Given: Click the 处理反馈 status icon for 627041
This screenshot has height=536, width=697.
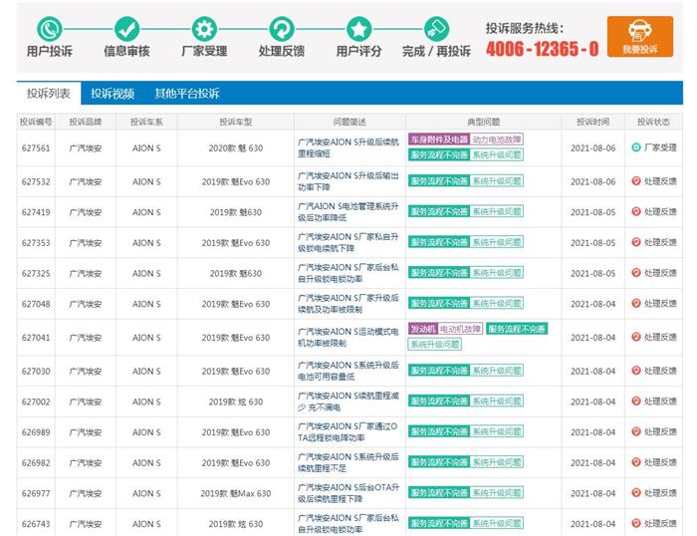Looking at the screenshot, I should point(636,337).
